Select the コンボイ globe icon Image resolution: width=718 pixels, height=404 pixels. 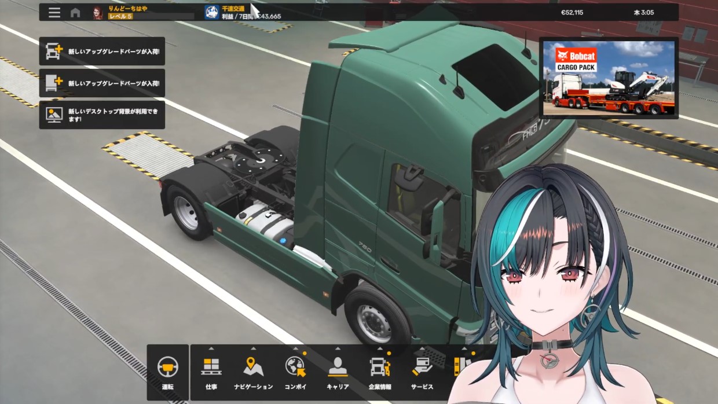(295, 366)
